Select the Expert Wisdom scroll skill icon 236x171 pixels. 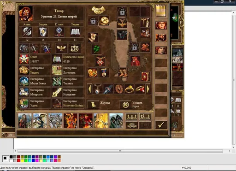pyautogui.click(x=24, y=92)
